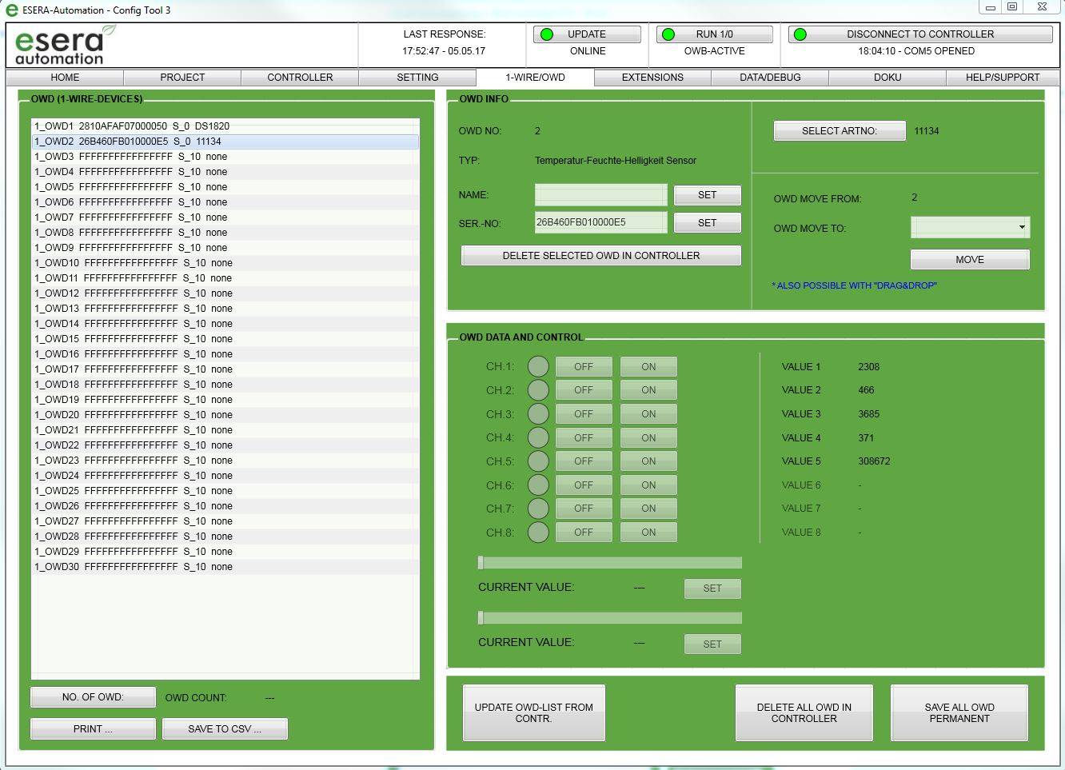The width and height of the screenshot is (1065, 770).
Task: Go to the SETTING tab
Action: 417,77
